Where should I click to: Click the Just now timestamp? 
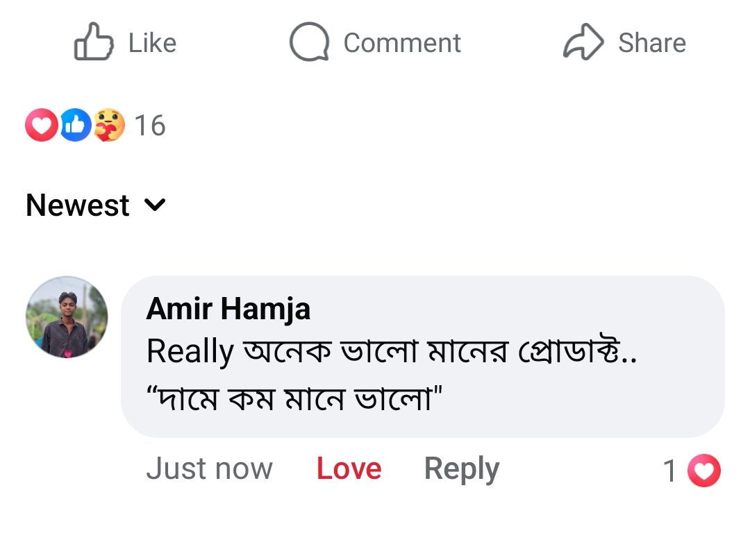click(209, 468)
